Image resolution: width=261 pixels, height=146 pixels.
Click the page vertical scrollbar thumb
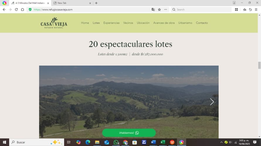259,65
